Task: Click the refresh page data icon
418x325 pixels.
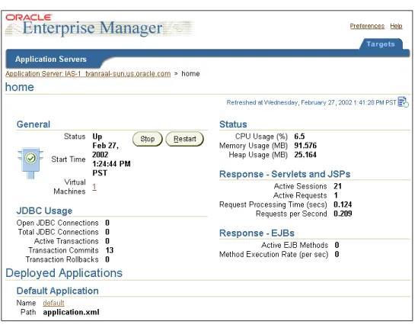Action: coord(403,102)
